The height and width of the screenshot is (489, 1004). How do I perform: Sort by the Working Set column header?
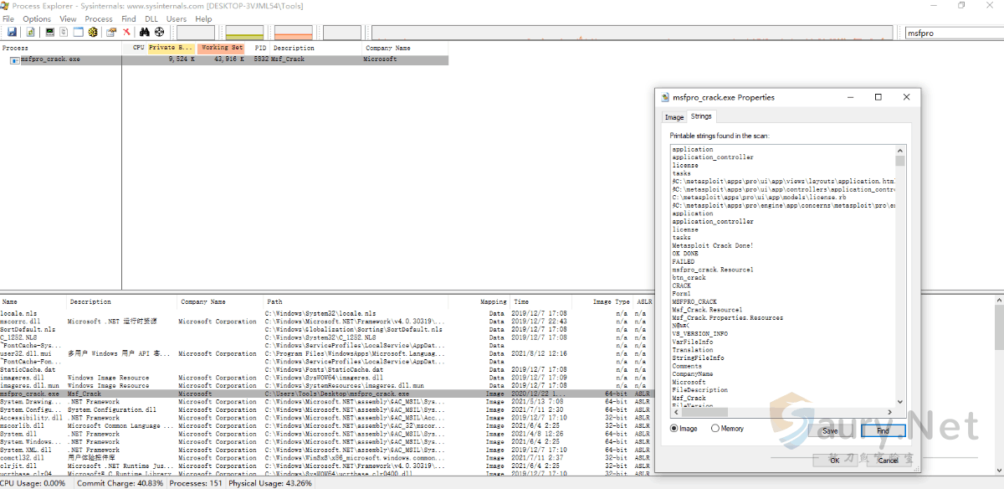(x=222, y=48)
